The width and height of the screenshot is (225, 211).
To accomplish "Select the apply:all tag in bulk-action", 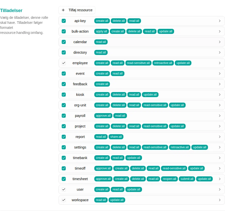I will (101, 31).
